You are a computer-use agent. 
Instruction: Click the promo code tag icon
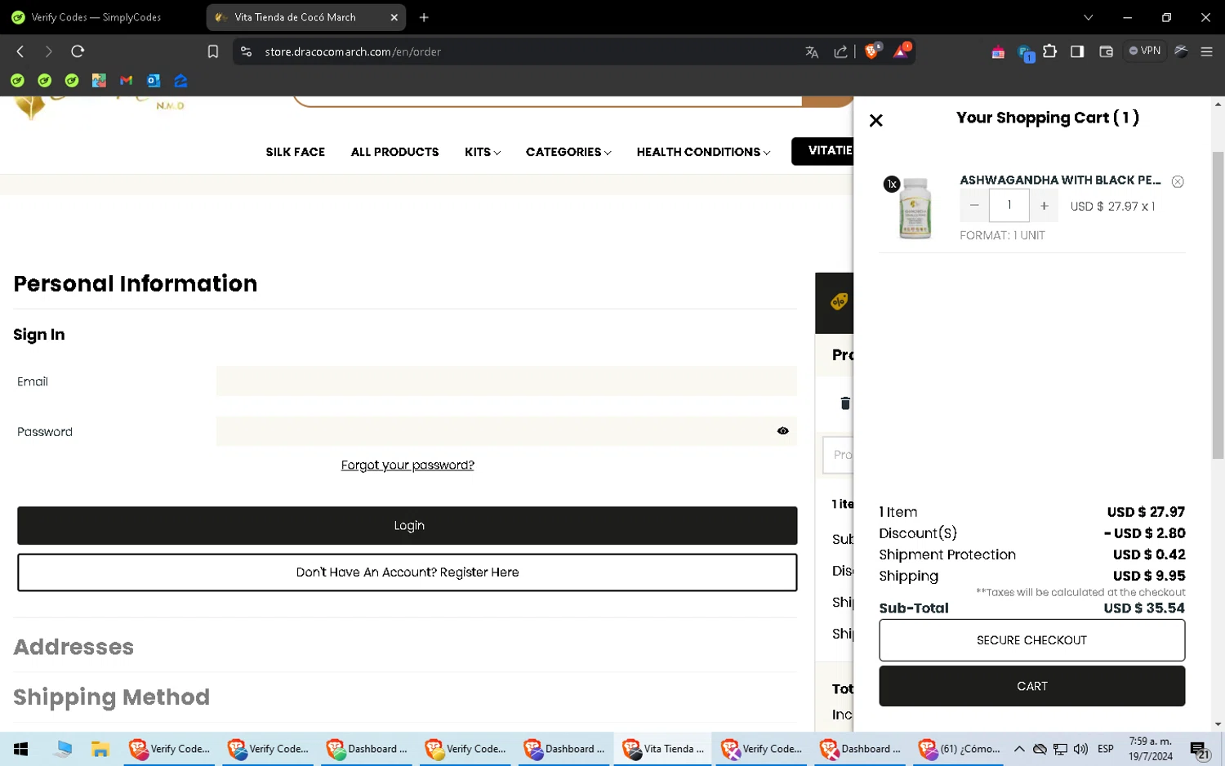[x=839, y=301]
